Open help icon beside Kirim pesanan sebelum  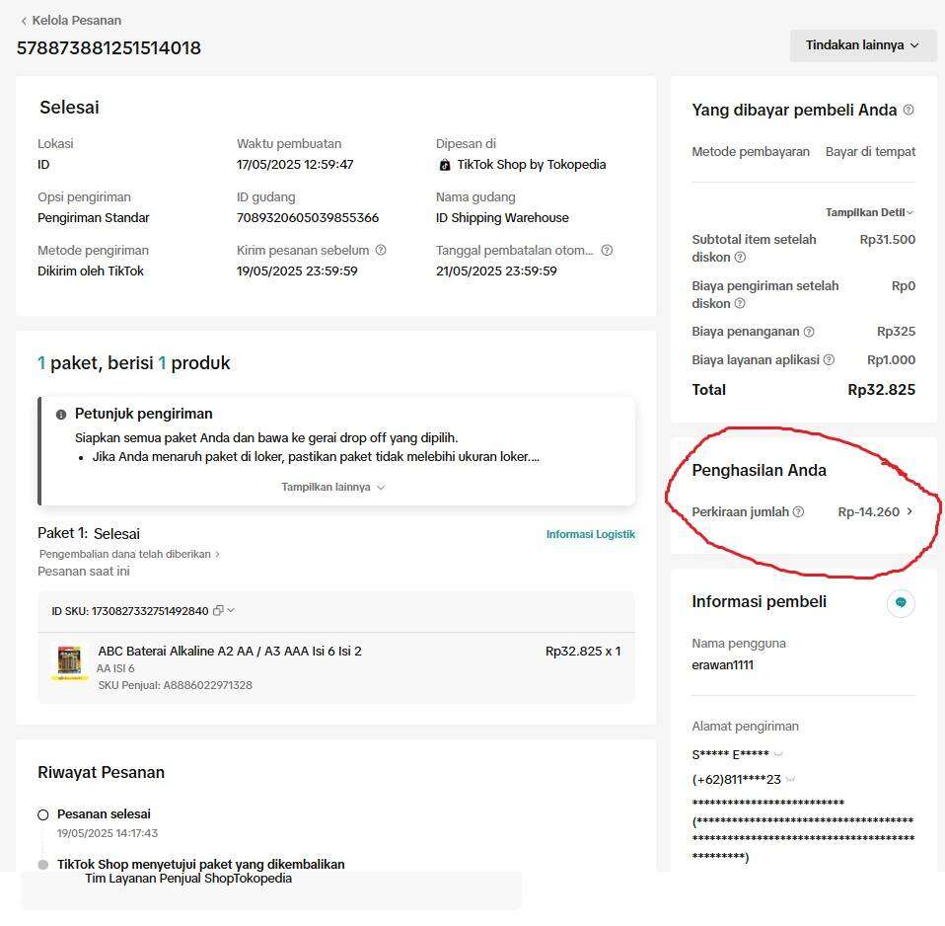coord(381,250)
